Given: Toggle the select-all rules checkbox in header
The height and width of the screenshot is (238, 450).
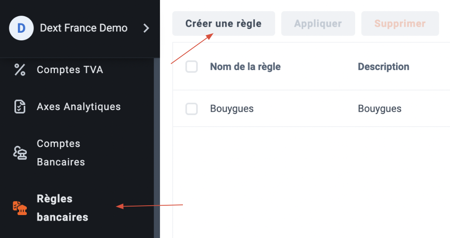Looking at the screenshot, I should pos(191,67).
